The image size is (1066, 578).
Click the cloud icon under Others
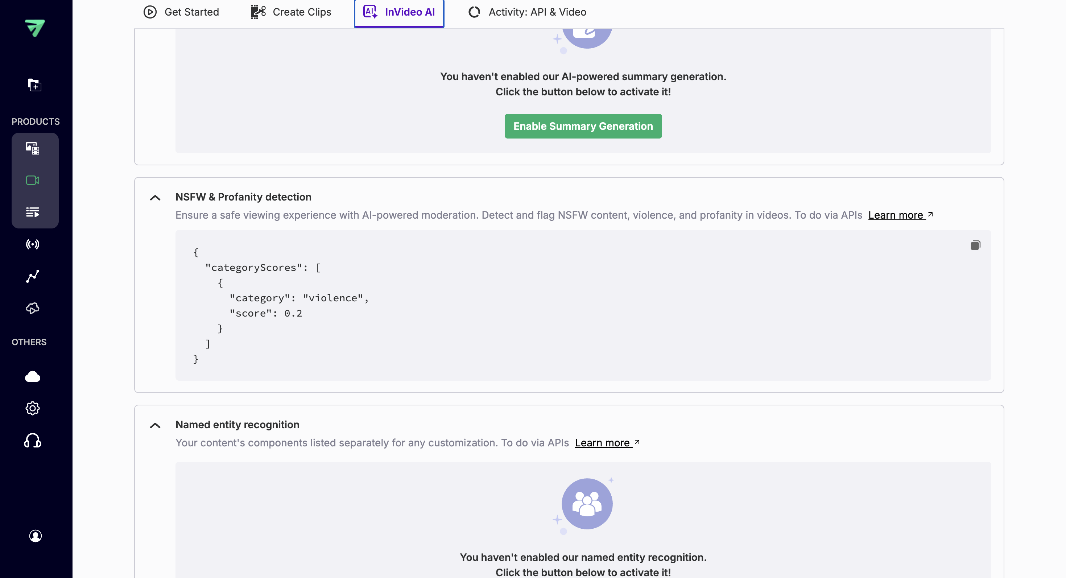click(x=33, y=376)
